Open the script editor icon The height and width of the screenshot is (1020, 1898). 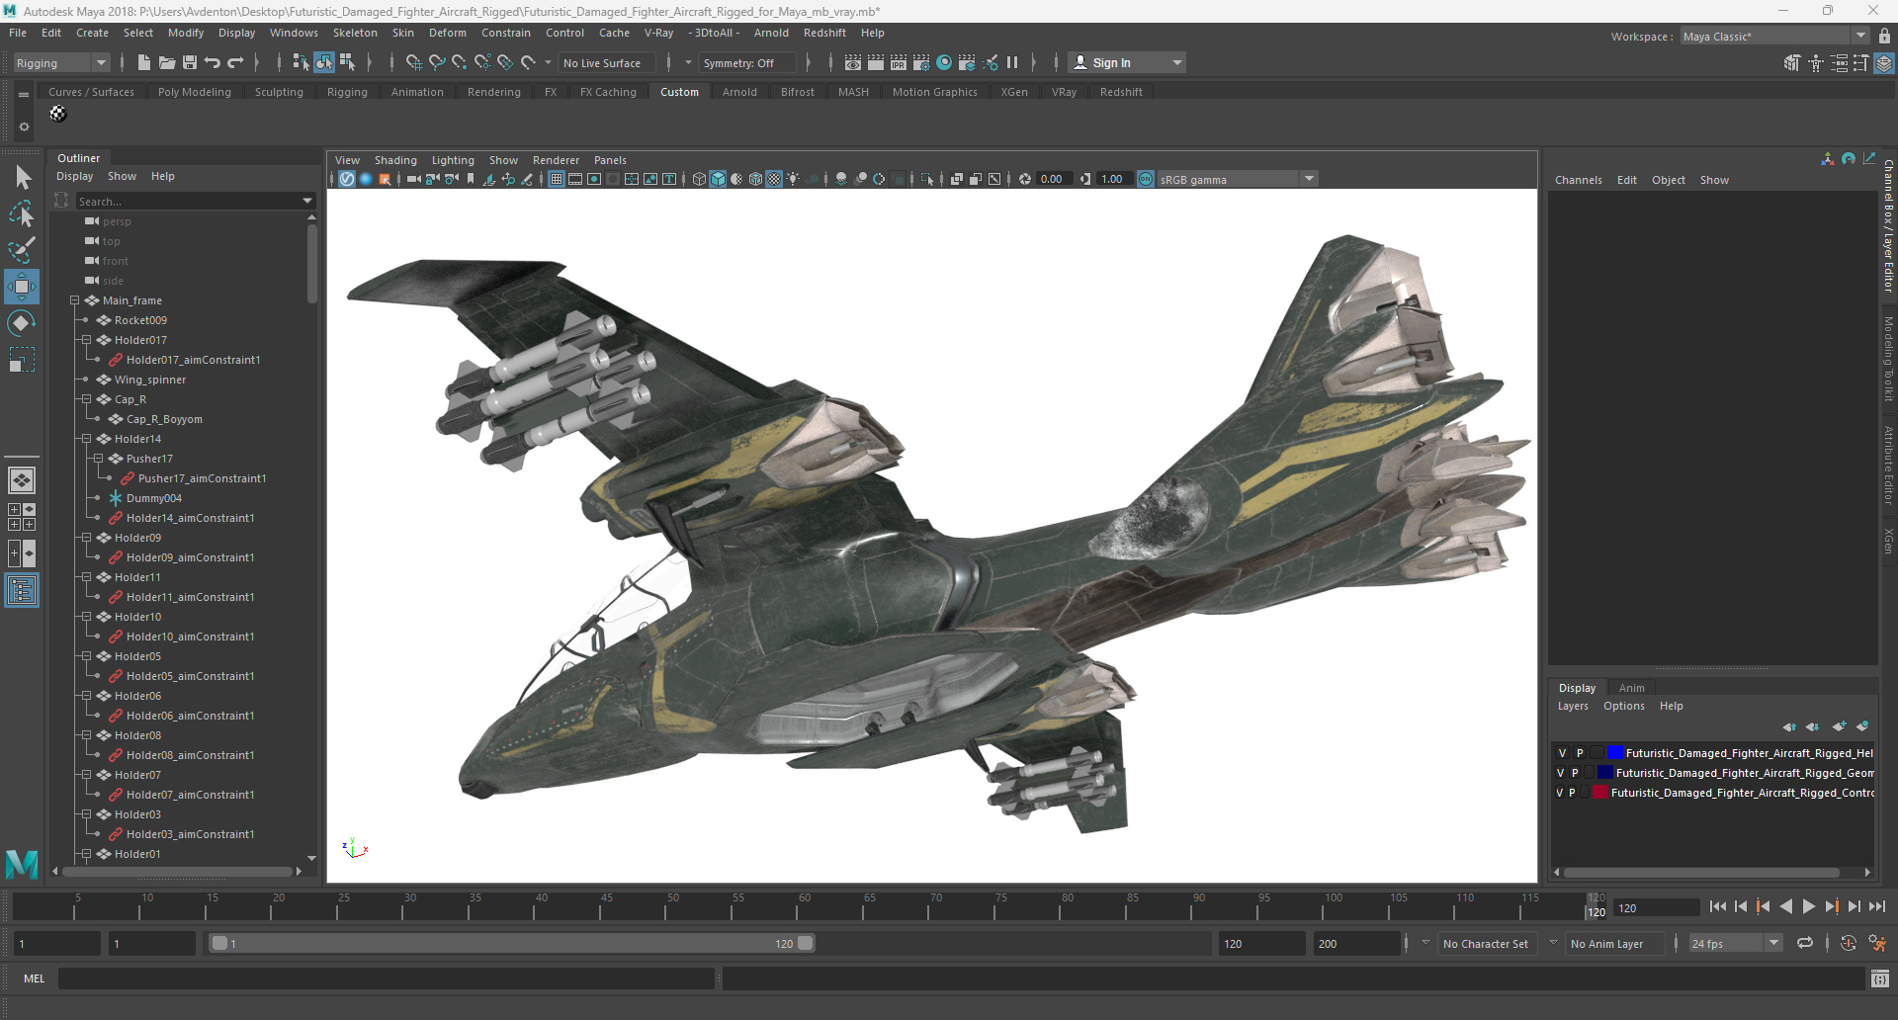click(1880, 978)
